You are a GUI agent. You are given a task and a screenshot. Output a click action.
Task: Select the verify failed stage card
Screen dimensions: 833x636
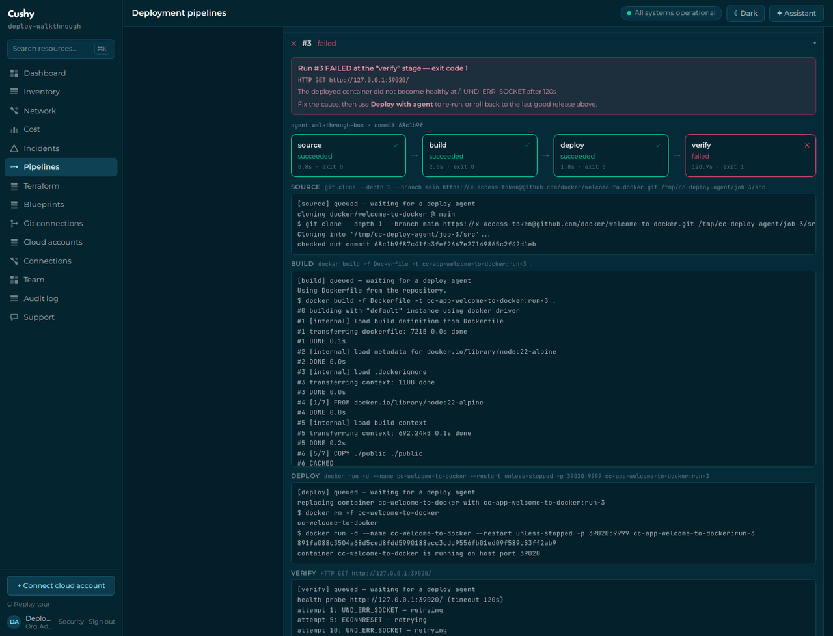coord(750,155)
